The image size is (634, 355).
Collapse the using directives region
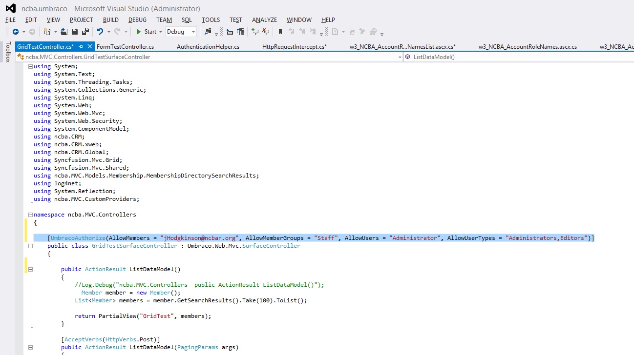coord(30,66)
